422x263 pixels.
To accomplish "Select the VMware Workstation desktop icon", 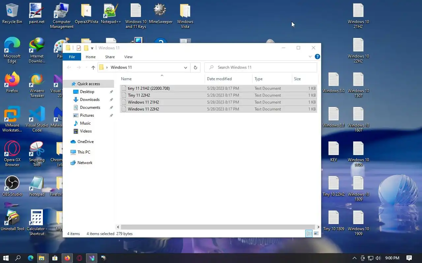I will [12, 119].
